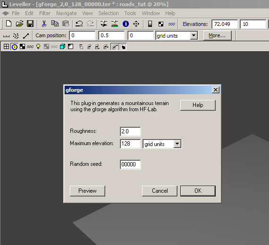Image resolution: width=269 pixels, height=245 pixels.
Task: Click the Random seed input field
Action: coord(130,164)
